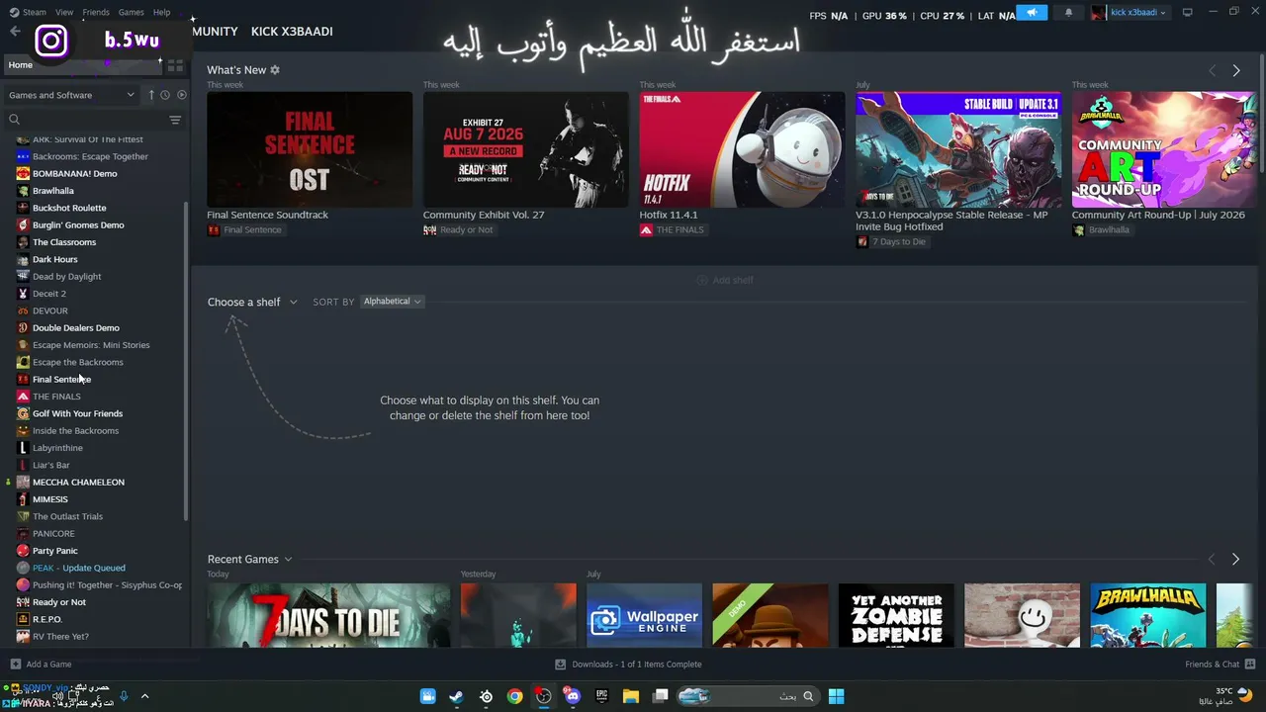Image resolution: width=1266 pixels, height=712 pixels.
Task: Show next What's New items
Action: click(1235, 70)
